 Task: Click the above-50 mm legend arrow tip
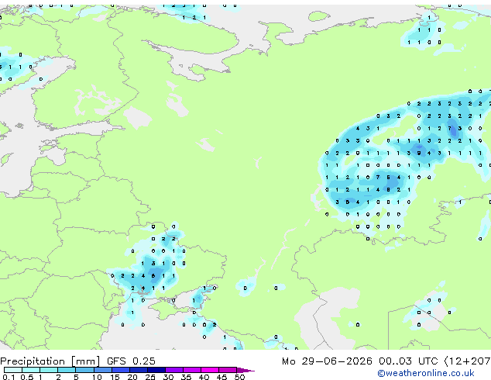click(x=245, y=370)
